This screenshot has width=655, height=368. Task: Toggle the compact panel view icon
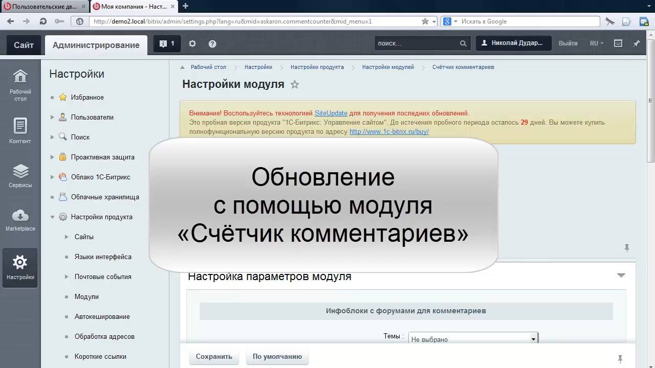click(618, 43)
